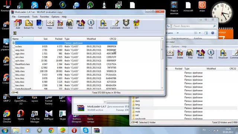Open the Commands menu
This screenshot has height=134, width=238.
coord(24,17)
